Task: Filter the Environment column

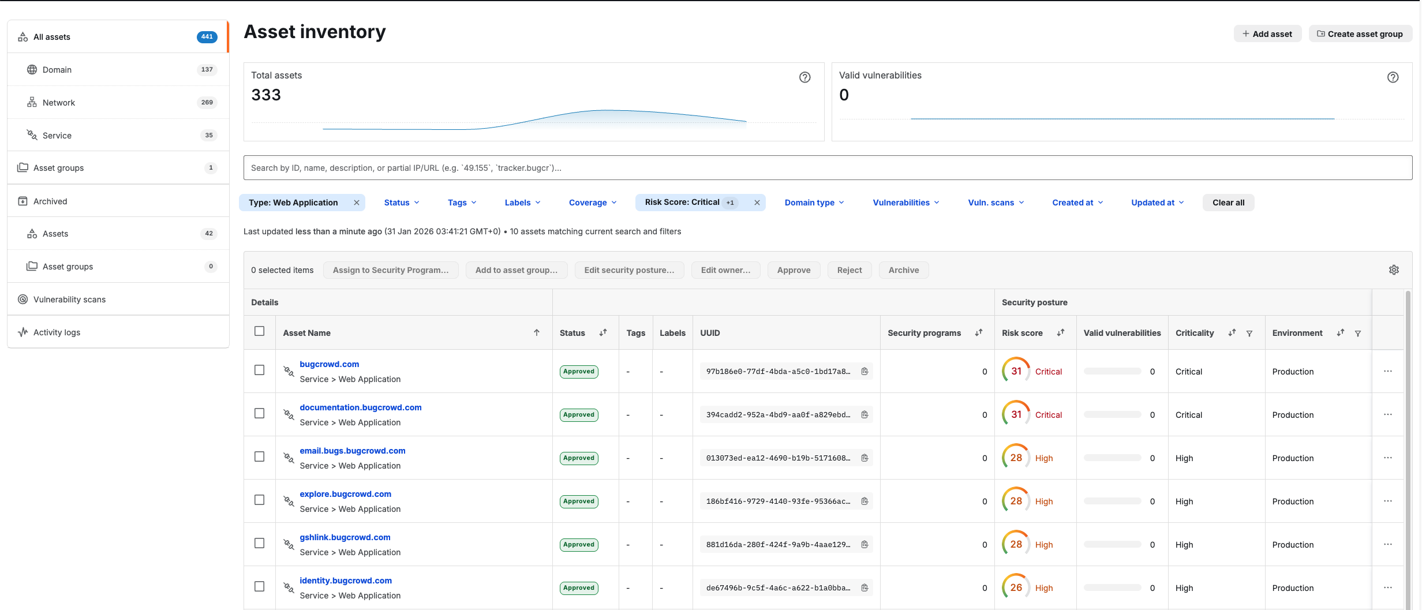Action: [x=1358, y=334]
